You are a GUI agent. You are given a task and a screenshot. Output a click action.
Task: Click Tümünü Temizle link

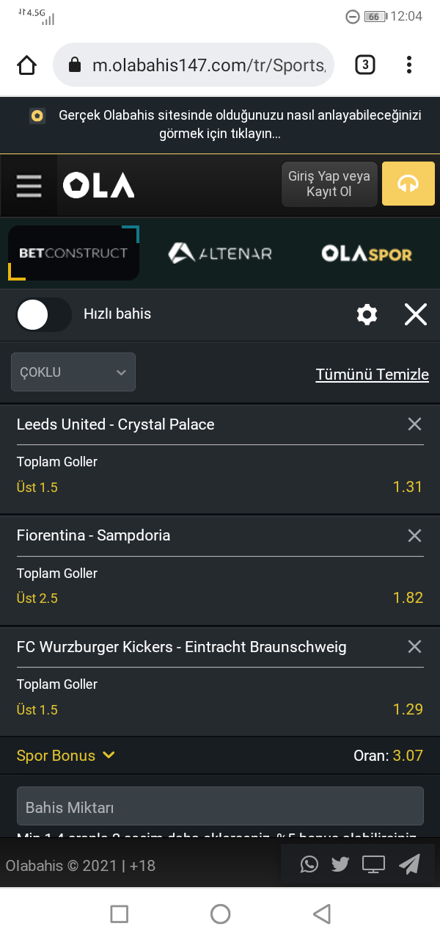click(373, 375)
